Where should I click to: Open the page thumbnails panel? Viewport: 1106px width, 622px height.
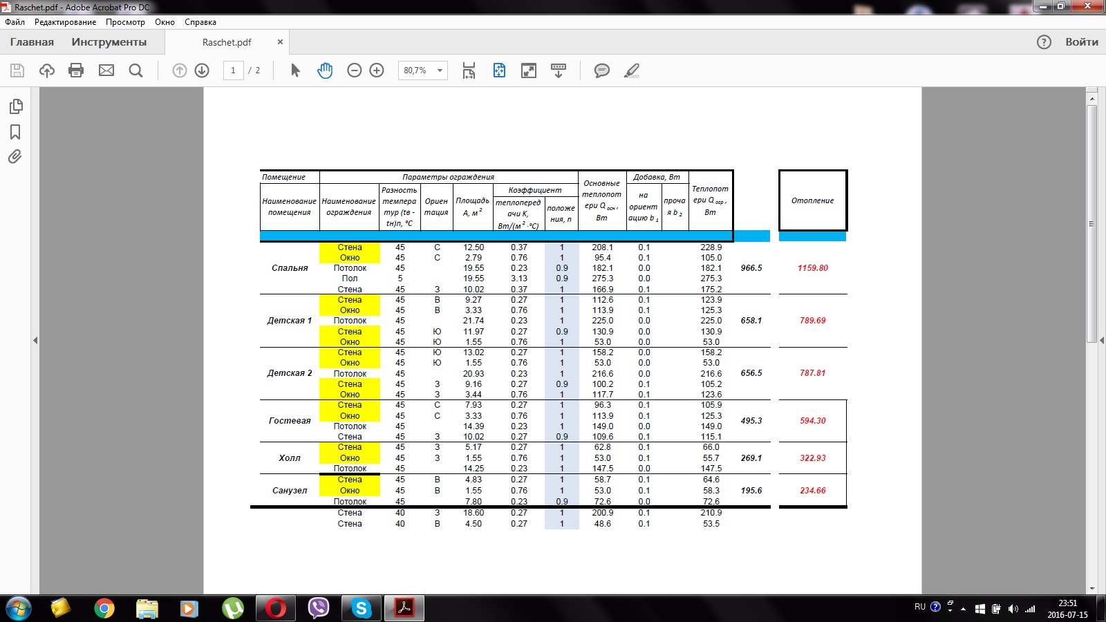click(16, 106)
